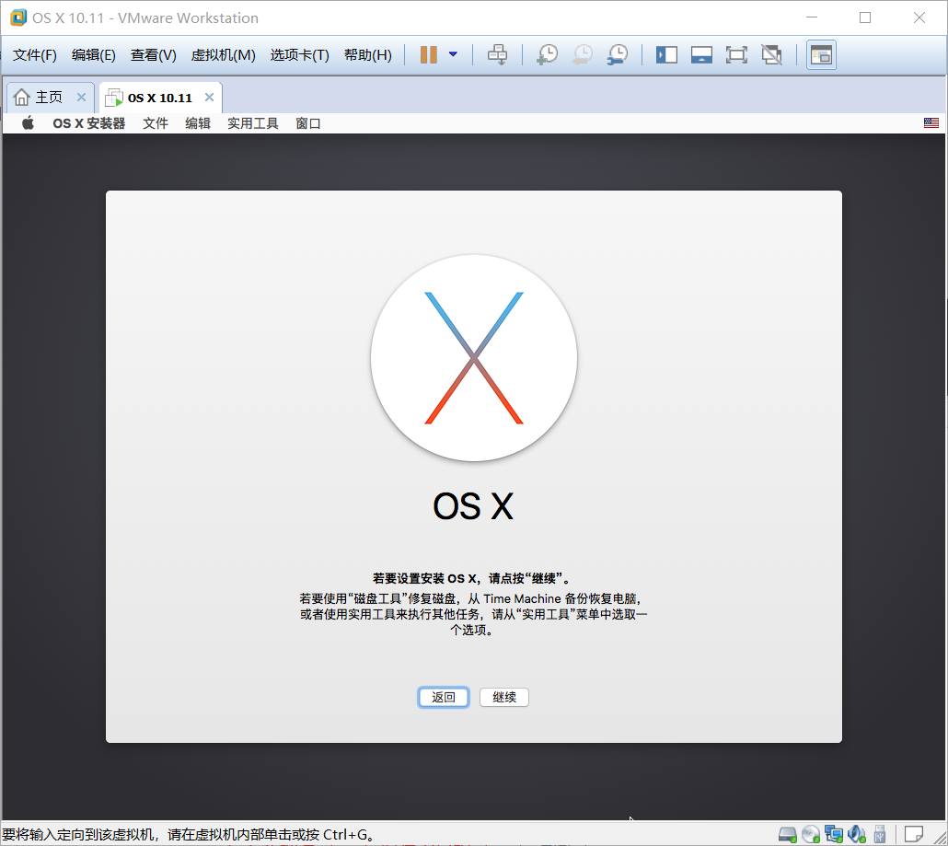Screen dimensions: 948x846
Task: Open the guest 编辑 menu
Action: pos(198,123)
